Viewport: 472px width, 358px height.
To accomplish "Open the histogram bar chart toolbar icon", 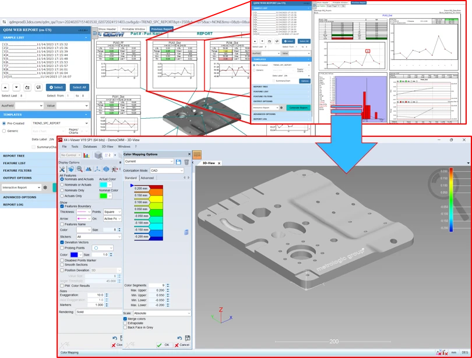I will (x=86, y=155).
